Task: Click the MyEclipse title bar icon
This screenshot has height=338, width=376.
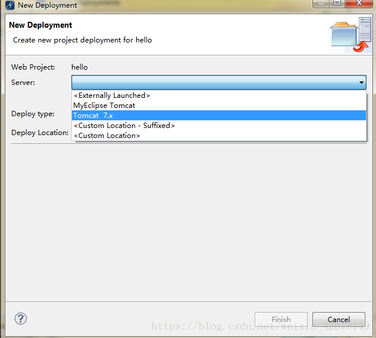Action: click(x=9, y=5)
